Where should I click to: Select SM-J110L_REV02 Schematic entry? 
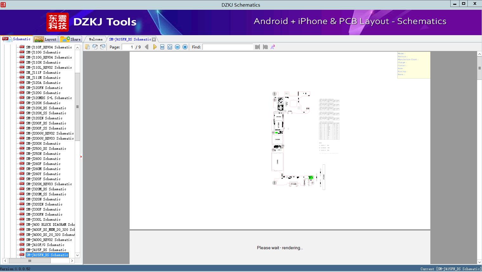point(49,67)
